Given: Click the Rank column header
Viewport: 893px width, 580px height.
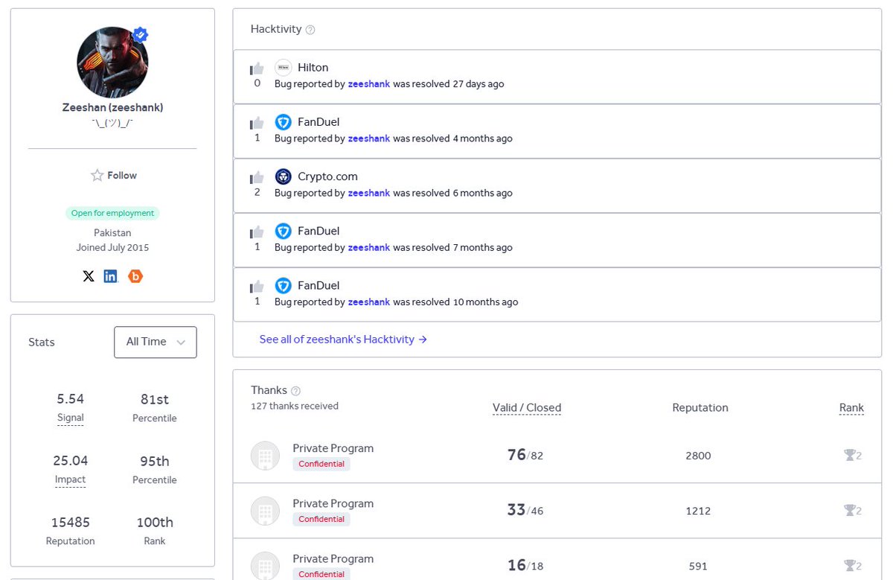Looking at the screenshot, I should pos(851,408).
